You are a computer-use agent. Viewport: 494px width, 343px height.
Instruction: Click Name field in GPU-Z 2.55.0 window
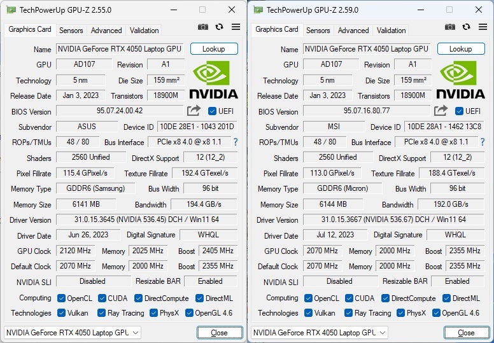[x=120, y=49]
